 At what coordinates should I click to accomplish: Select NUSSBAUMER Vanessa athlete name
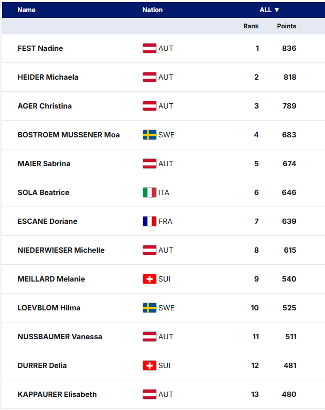[x=60, y=337]
